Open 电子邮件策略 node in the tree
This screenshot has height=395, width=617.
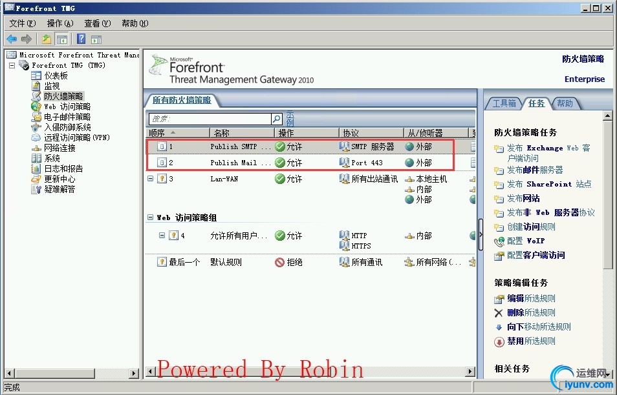pos(67,117)
